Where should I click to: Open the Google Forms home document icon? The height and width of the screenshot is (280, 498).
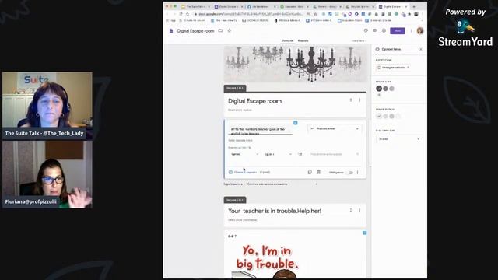tap(171, 31)
